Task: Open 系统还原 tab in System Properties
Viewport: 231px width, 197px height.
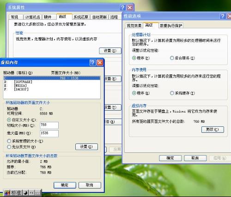Action: (x=81, y=17)
